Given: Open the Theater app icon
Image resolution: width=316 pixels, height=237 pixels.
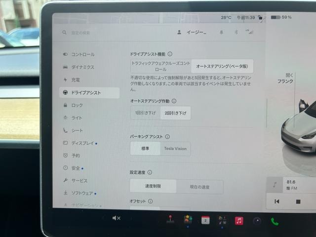Looking at the screenshot, I should point(223,220).
